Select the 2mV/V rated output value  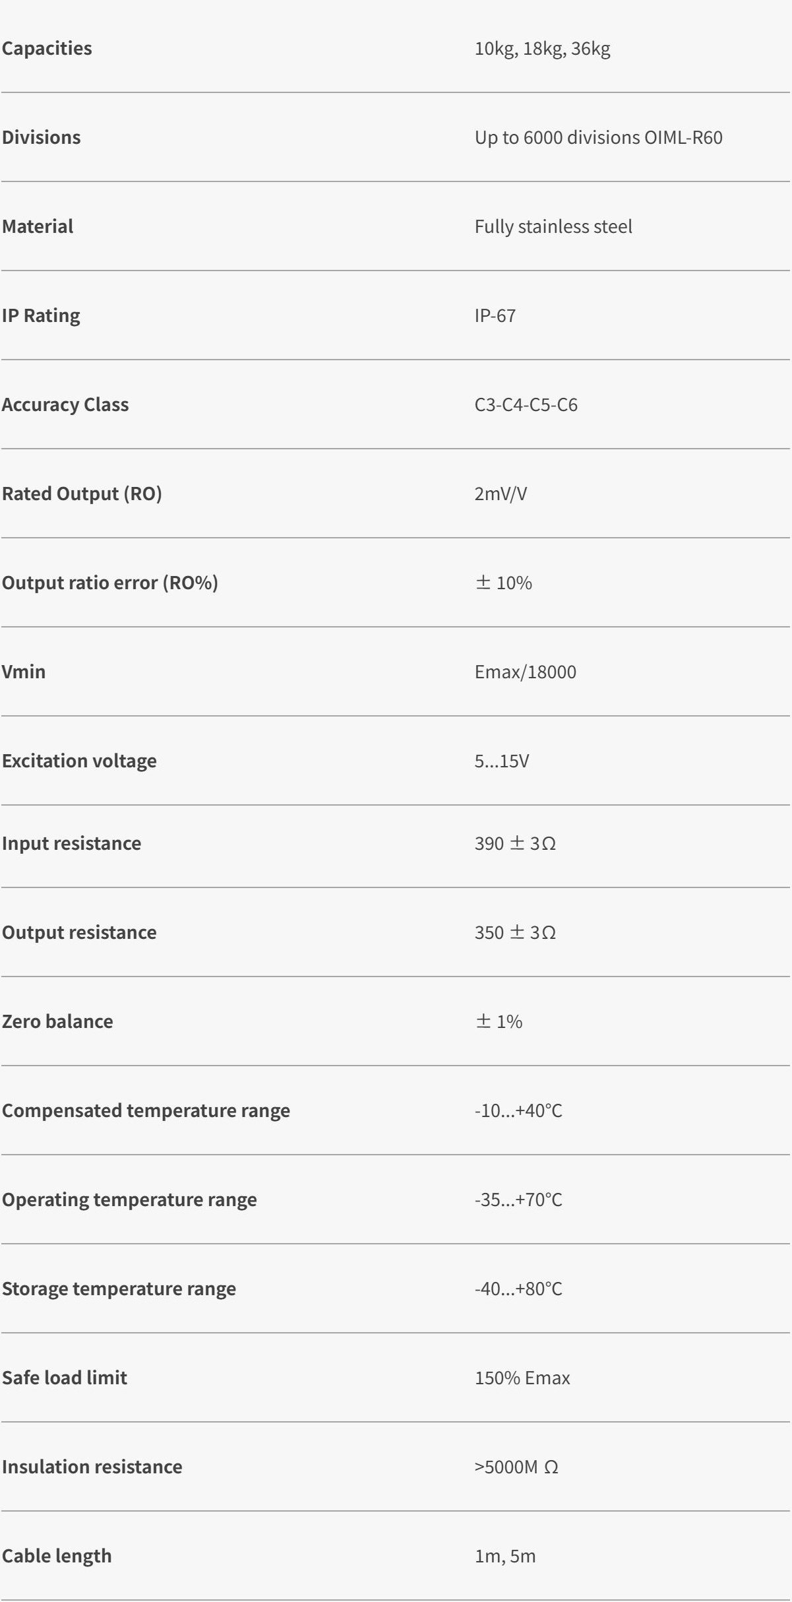click(x=501, y=494)
